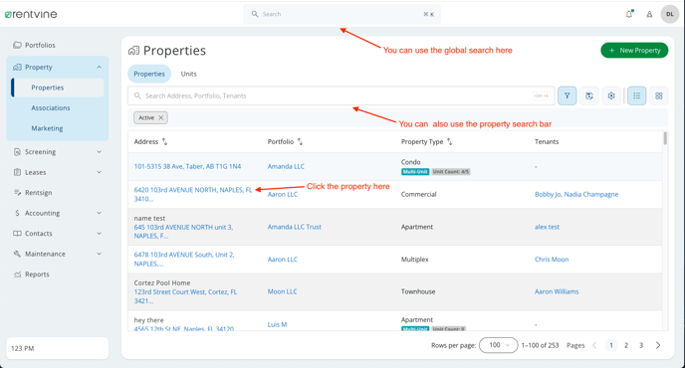Open the notifications bell icon
The height and width of the screenshot is (368, 685).
click(629, 14)
